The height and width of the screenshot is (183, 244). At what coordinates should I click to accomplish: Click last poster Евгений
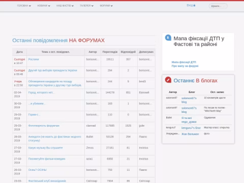point(144,93)
